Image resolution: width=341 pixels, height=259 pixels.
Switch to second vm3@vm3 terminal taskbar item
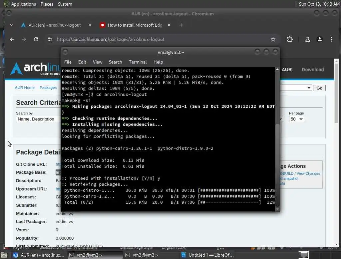click(x=151, y=255)
